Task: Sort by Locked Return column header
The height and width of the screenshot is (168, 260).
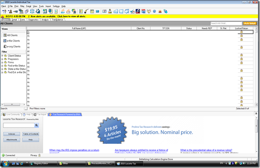Action: coord(241,28)
